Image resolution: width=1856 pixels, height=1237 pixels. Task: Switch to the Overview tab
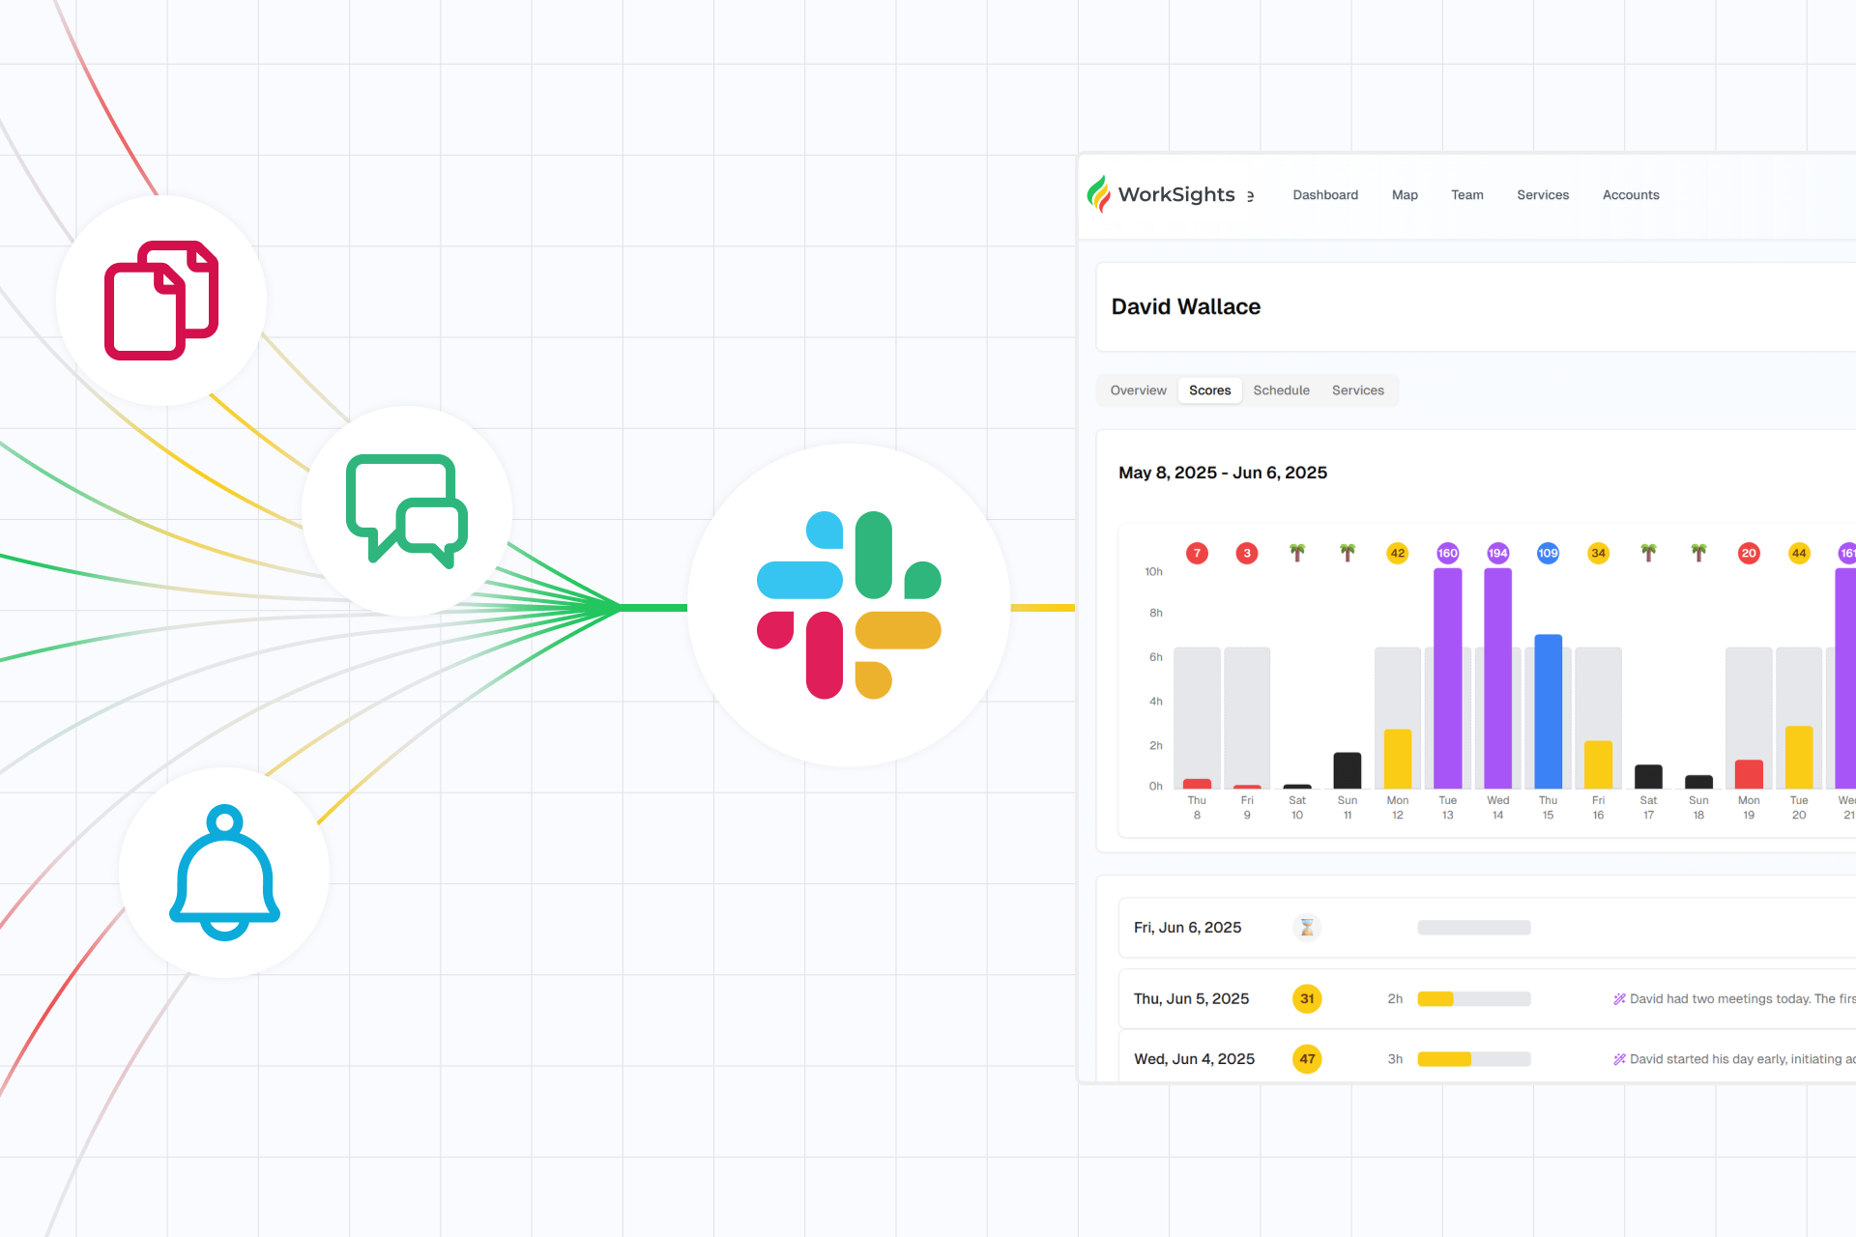1138,390
